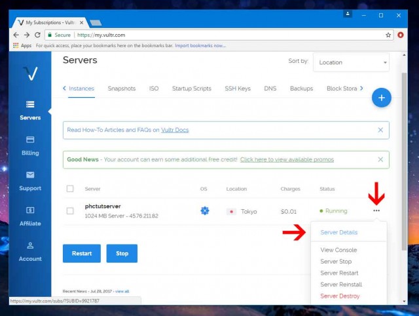
Task: Switch to the Startup Scripts tab
Action: (x=192, y=89)
